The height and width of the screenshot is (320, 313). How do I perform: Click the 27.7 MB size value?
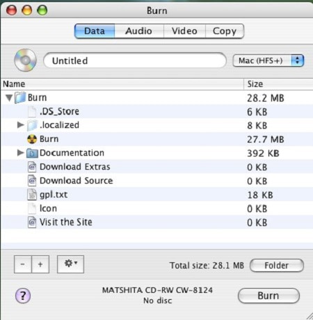pyautogui.click(x=266, y=140)
